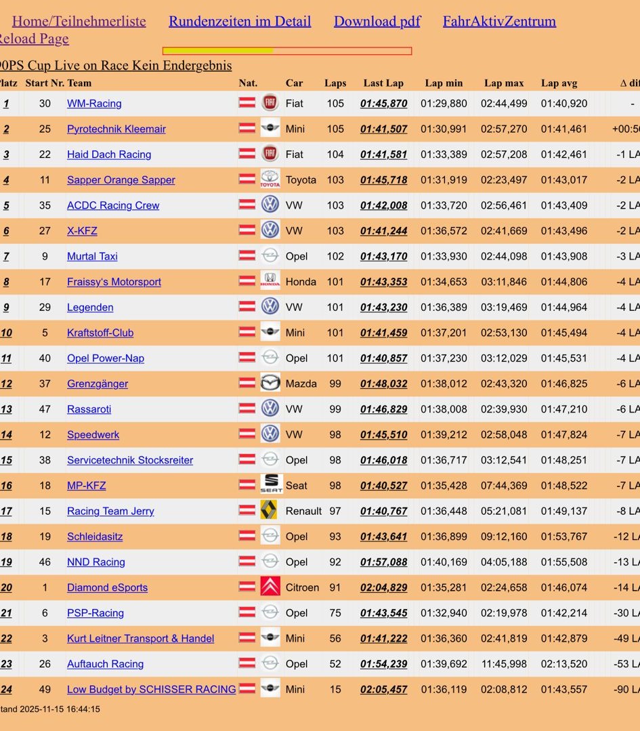Click the Mini logo in Kurt Leitner Transport row

tap(270, 638)
